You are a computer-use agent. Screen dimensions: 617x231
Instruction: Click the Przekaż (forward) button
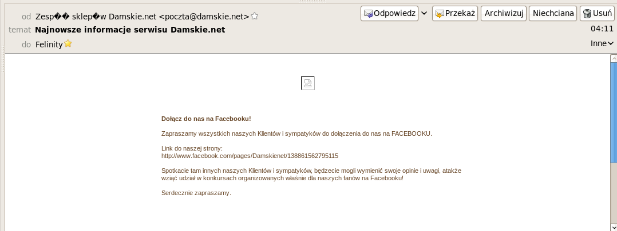point(455,13)
